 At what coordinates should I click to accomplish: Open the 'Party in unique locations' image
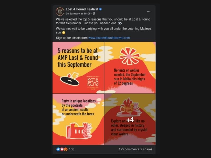pyautogui.click(x=78, y=119)
